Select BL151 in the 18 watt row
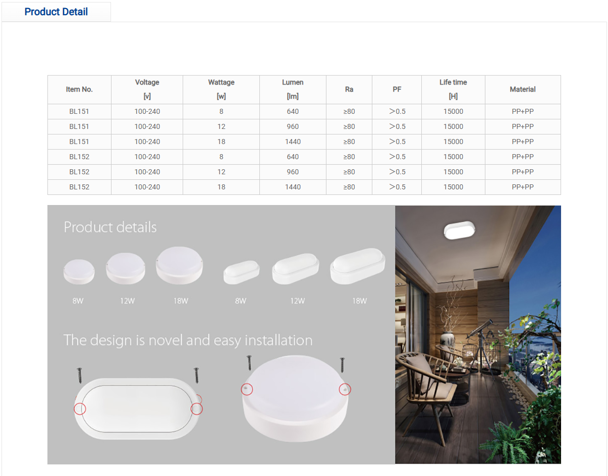Viewport: 608px width, 476px height. tap(79, 142)
